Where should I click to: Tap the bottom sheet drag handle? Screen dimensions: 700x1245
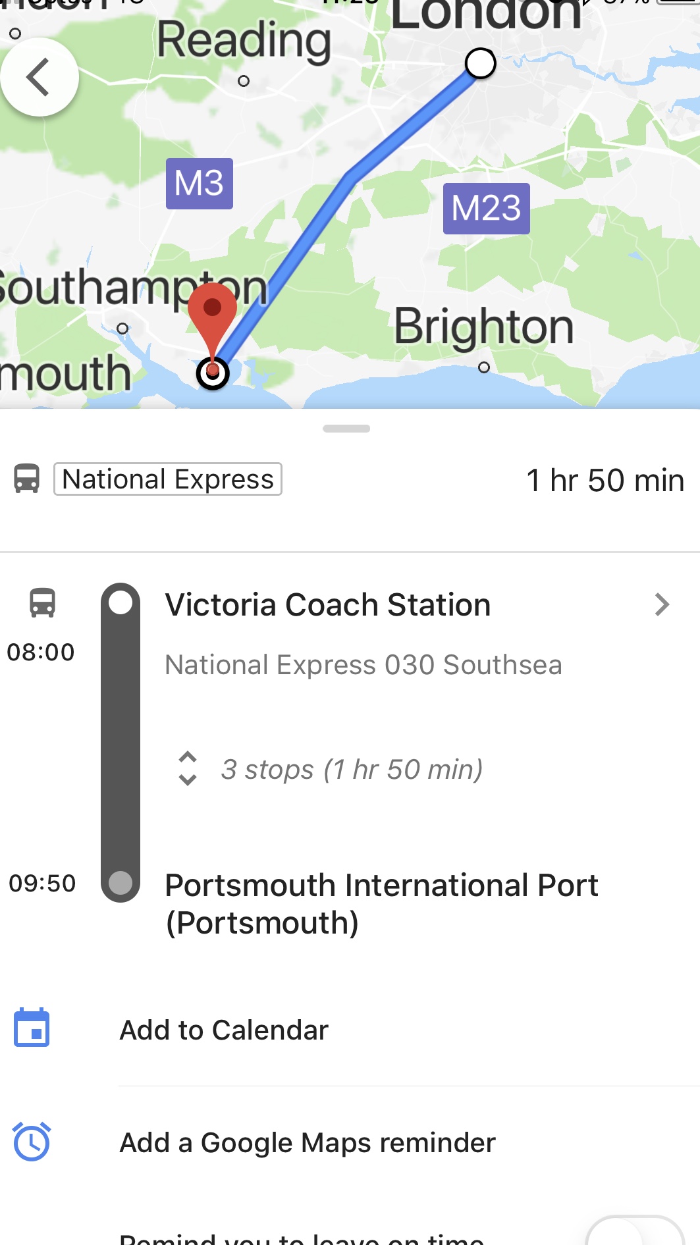(346, 429)
